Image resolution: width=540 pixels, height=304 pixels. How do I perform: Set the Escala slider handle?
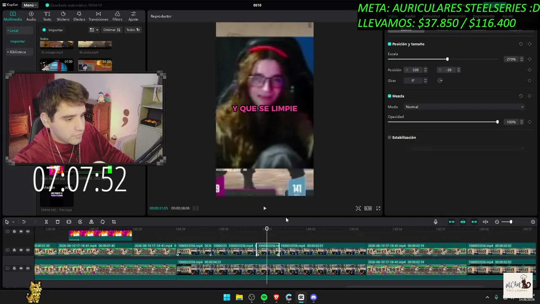pos(447,59)
